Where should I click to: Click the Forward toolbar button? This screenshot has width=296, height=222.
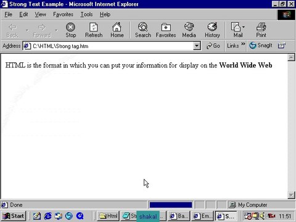pos(42,30)
